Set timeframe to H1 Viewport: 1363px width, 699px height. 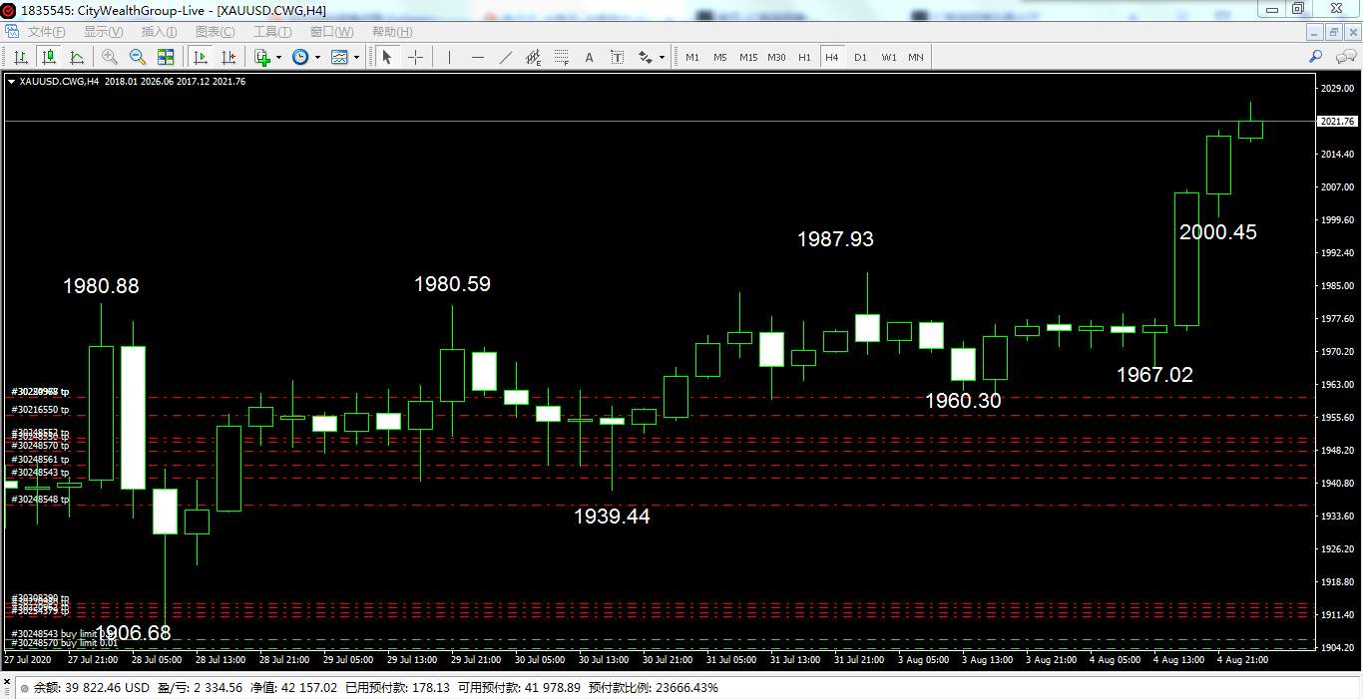click(x=804, y=57)
